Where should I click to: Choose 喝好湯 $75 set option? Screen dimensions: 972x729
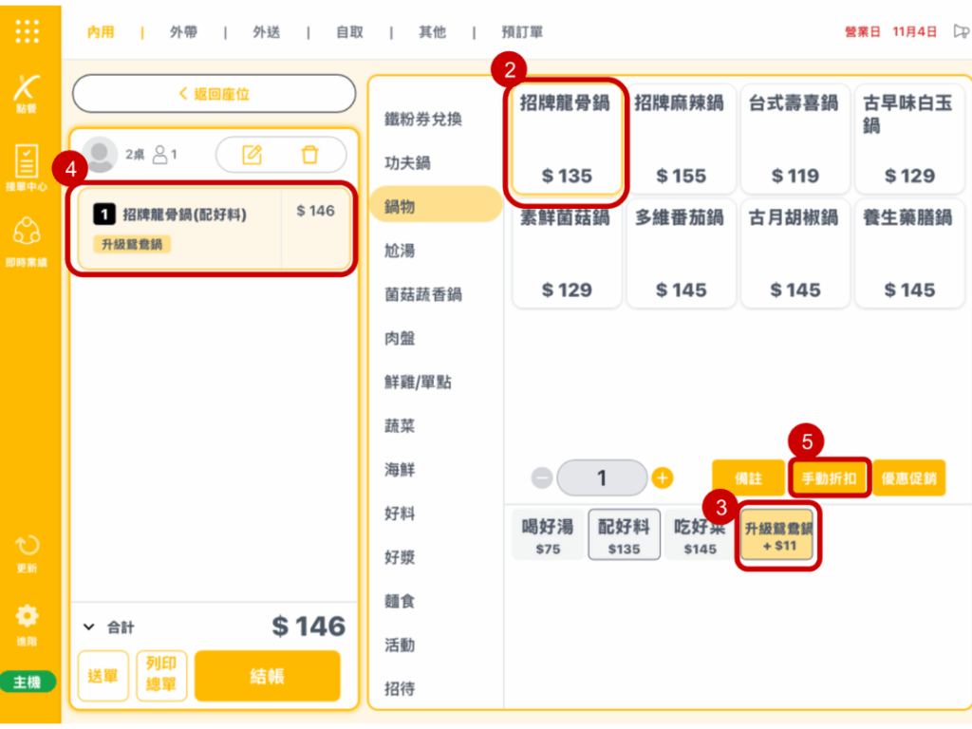(x=548, y=535)
